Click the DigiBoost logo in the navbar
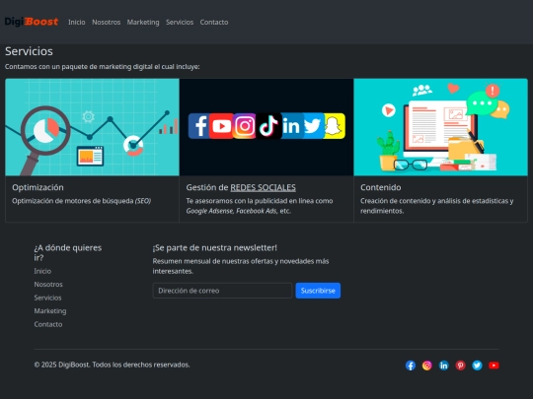The height and width of the screenshot is (399, 533). click(x=32, y=22)
